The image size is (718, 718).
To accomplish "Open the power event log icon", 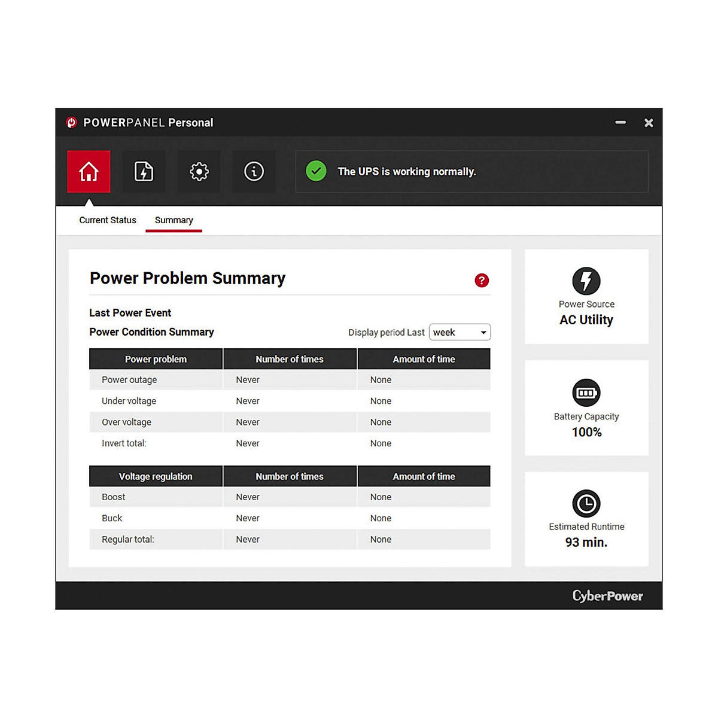I will tap(144, 172).
